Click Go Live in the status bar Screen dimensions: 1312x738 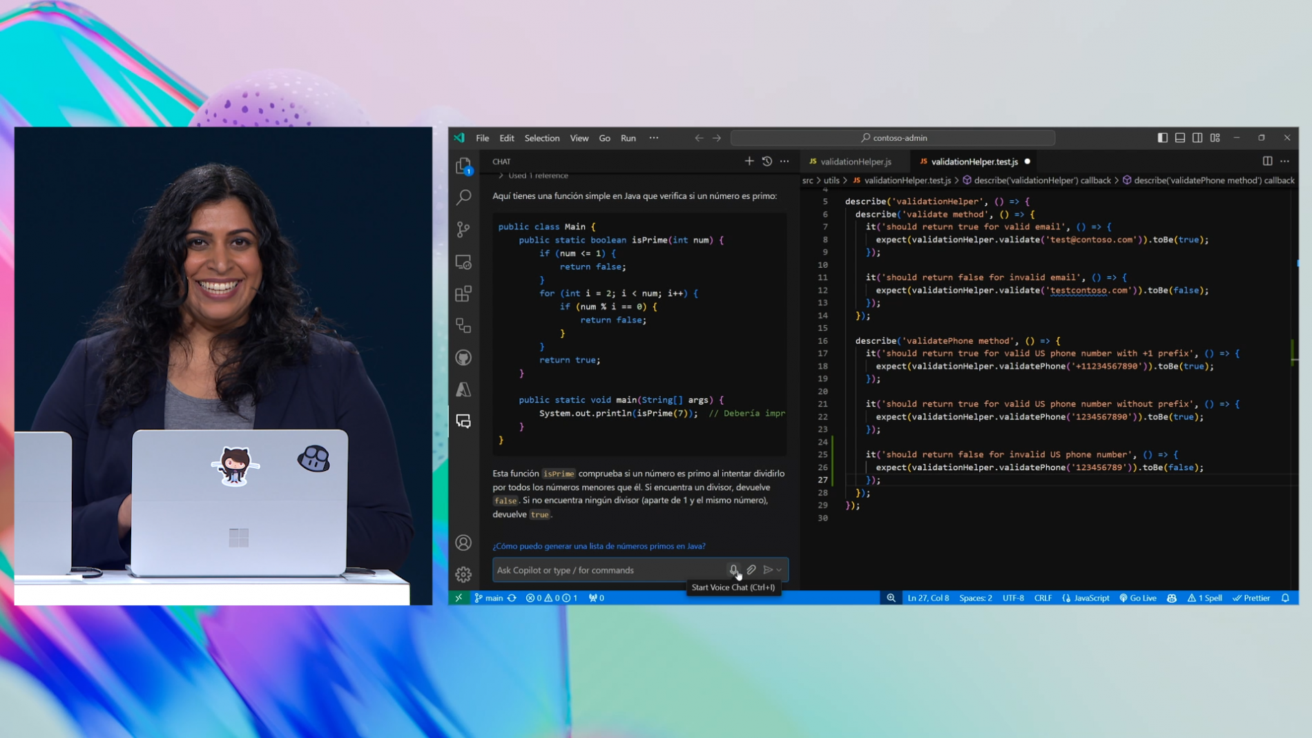click(x=1137, y=598)
